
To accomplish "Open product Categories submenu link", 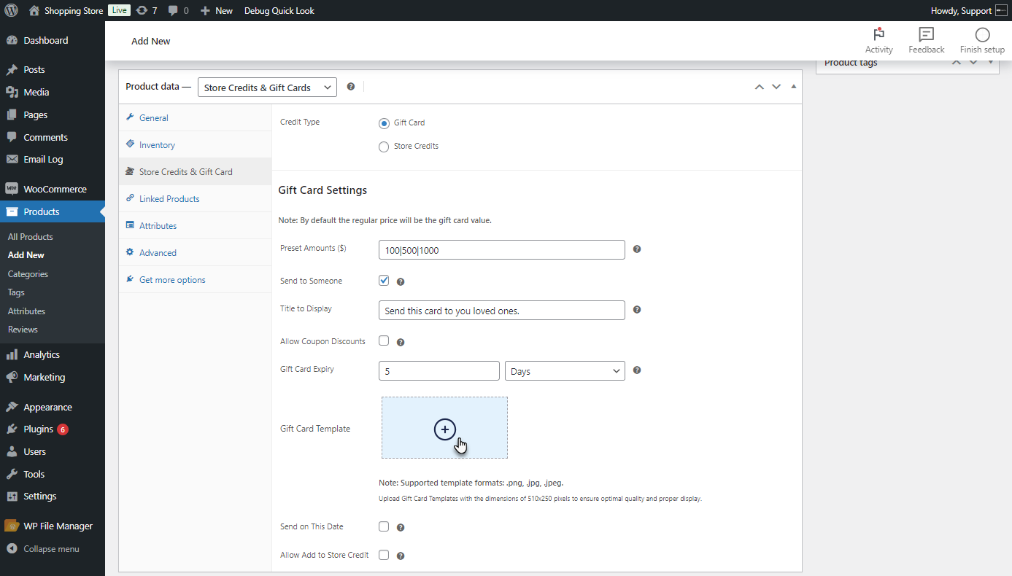I will pyautogui.click(x=28, y=274).
